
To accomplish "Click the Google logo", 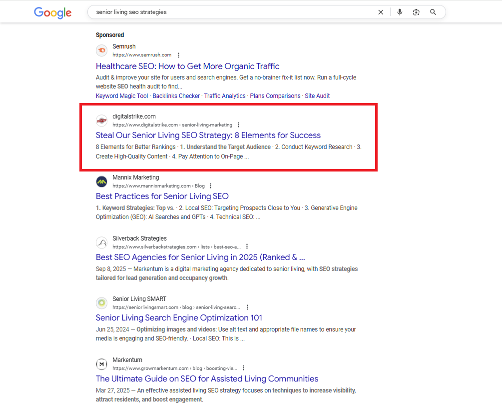I will [52, 12].
